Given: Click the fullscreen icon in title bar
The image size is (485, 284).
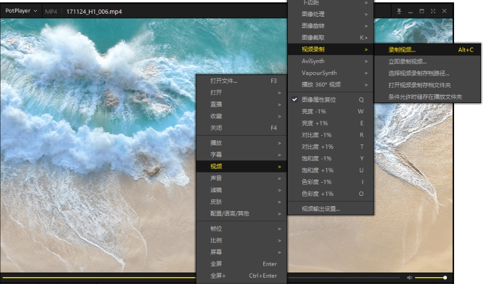Looking at the screenshot, I should pos(433,11).
